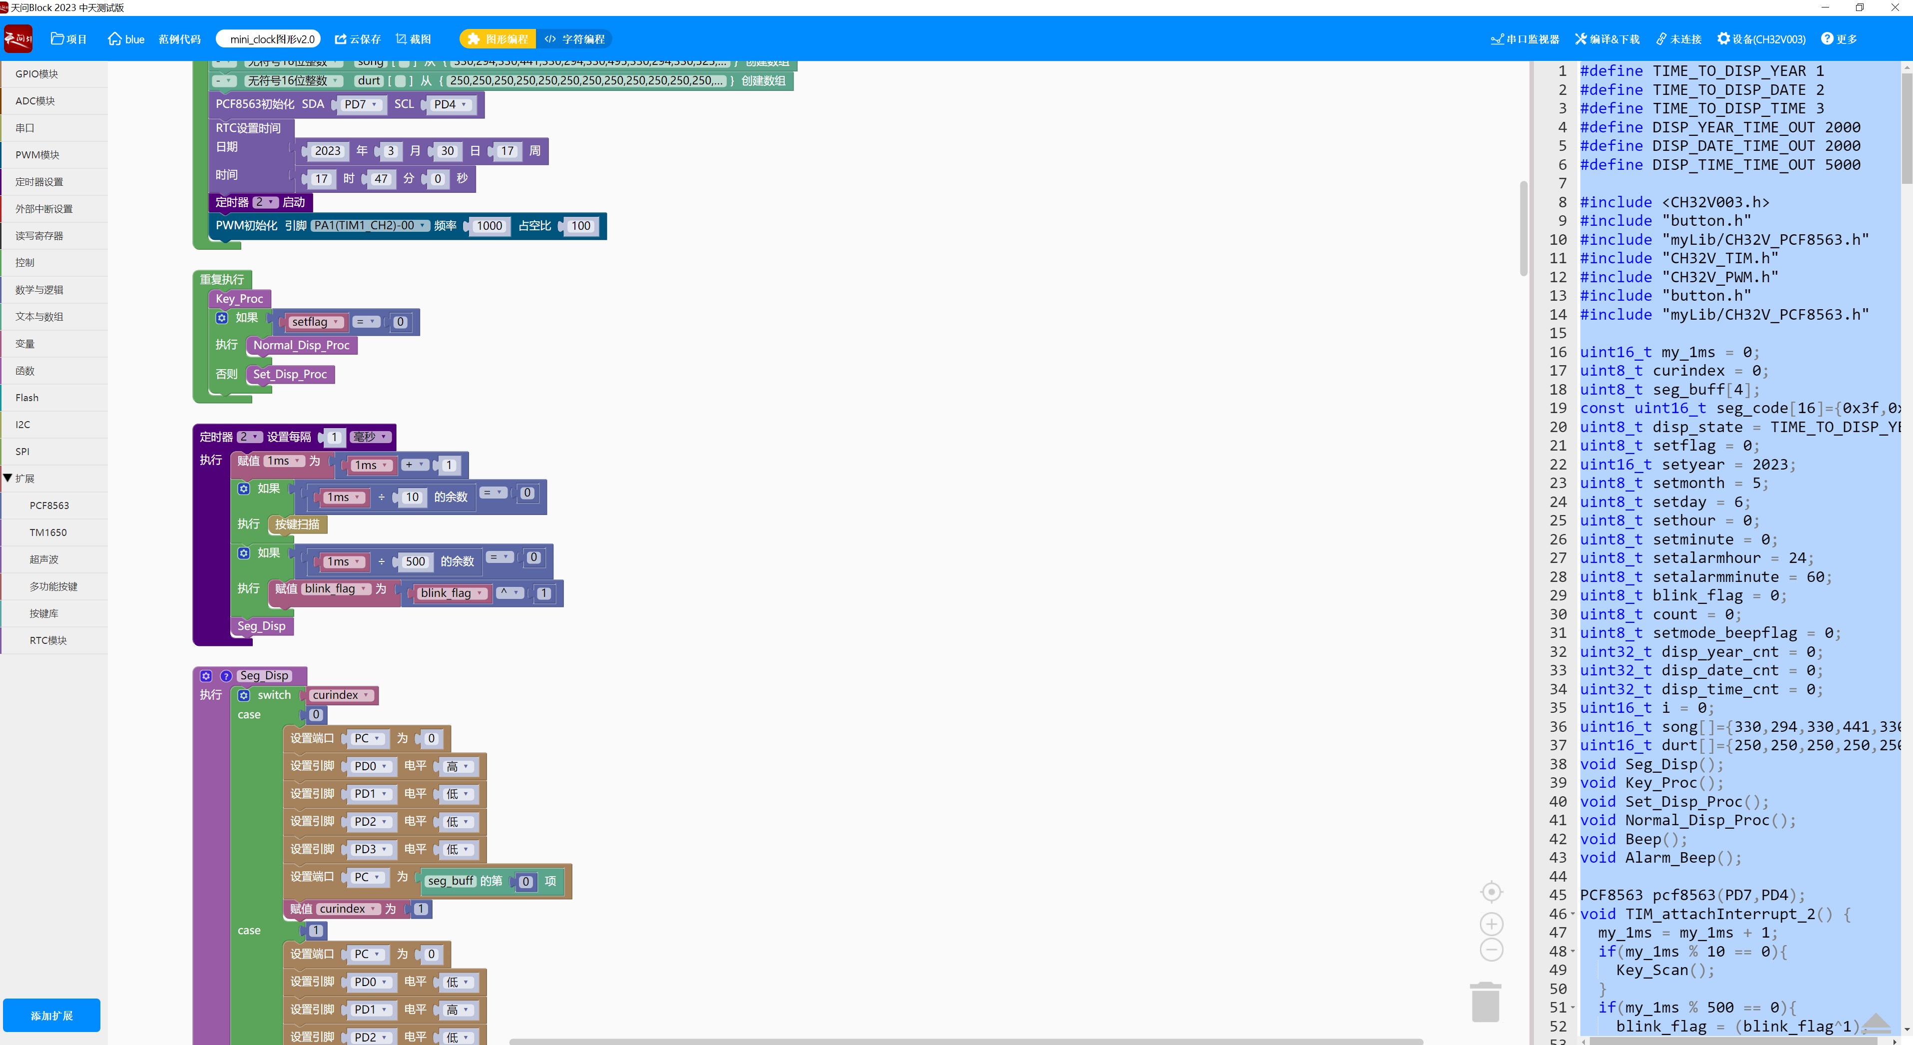Screen dimensions: 1913x1045
Task: Collapse the 扩展 category tree
Action: coord(7,479)
